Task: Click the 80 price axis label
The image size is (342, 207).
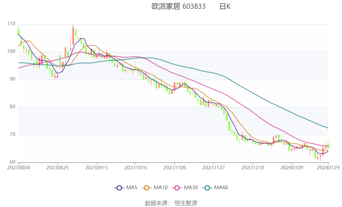Action: [x=12, y=107]
